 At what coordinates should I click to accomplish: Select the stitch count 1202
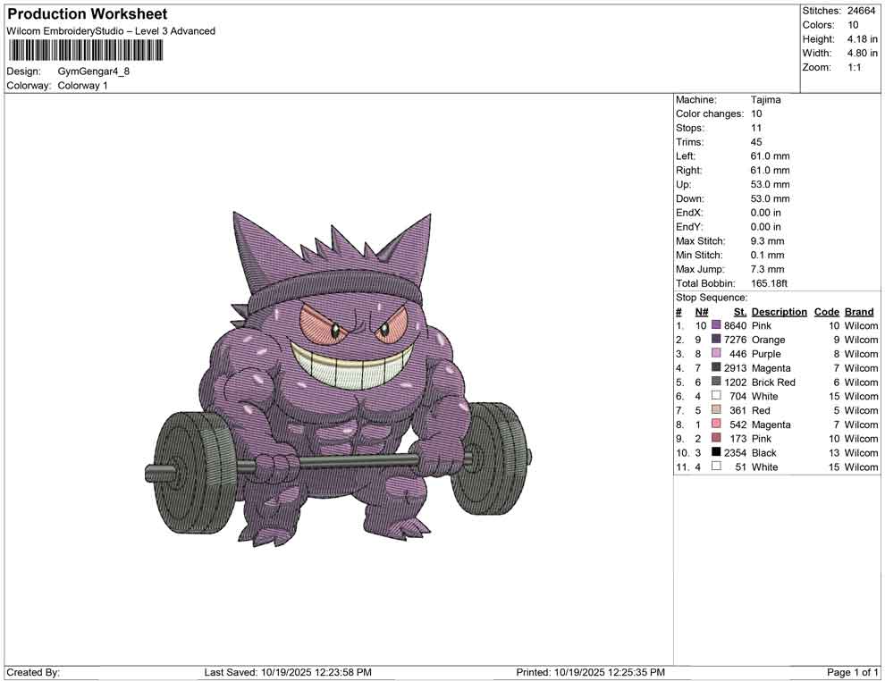pos(736,382)
